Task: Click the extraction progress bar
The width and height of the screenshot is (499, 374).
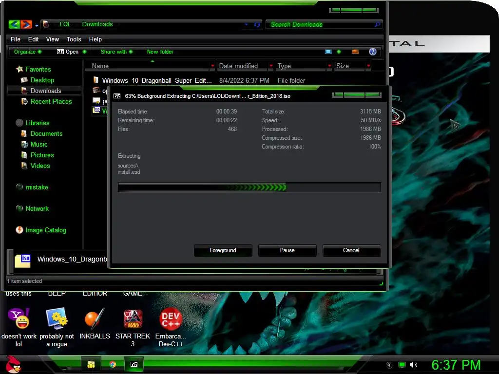Action: point(249,187)
